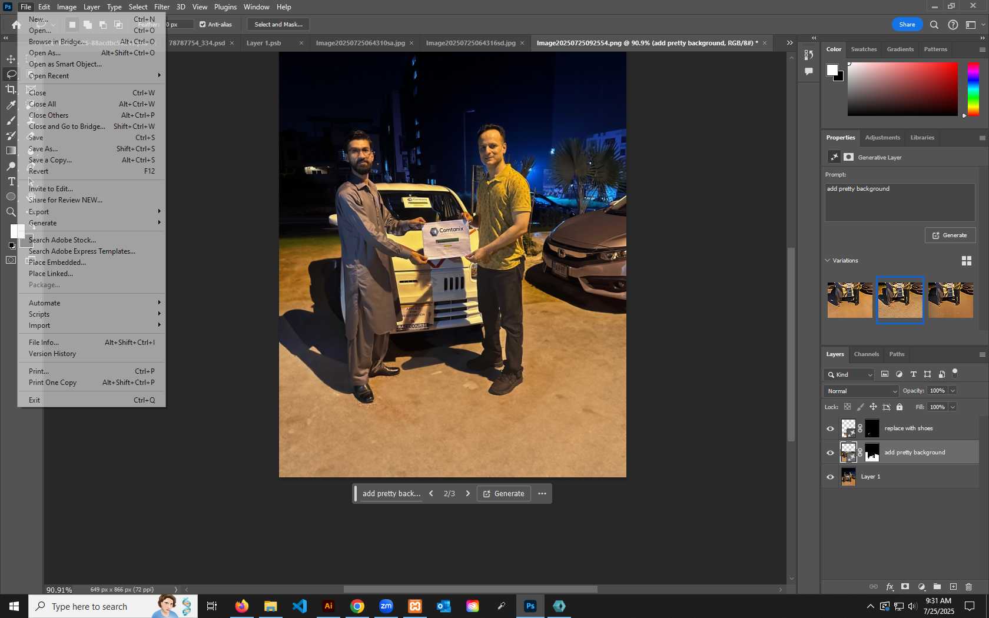Open the Filter menu
Image resolution: width=989 pixels, height=618 pixels.
tap(162, 7)
